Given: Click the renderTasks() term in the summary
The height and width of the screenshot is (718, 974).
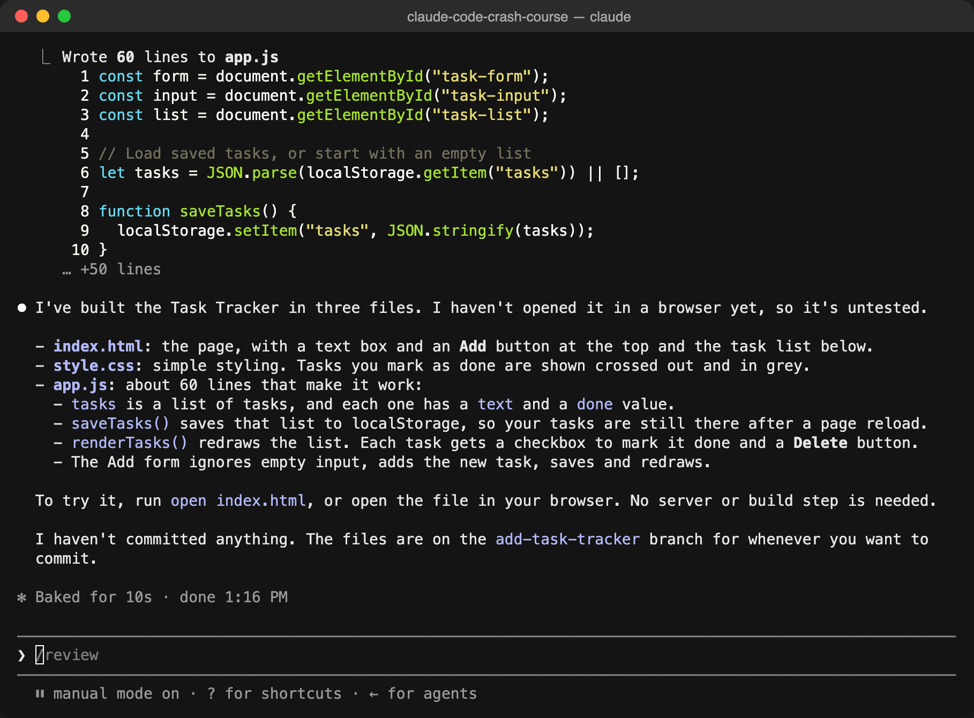Looking at the screenshot, I should pyautogui.click(x=130, y=443).
